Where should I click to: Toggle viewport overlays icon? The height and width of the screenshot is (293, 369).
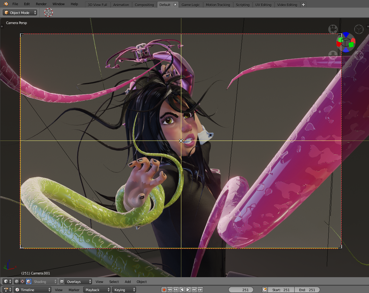[x=62, y=282]
